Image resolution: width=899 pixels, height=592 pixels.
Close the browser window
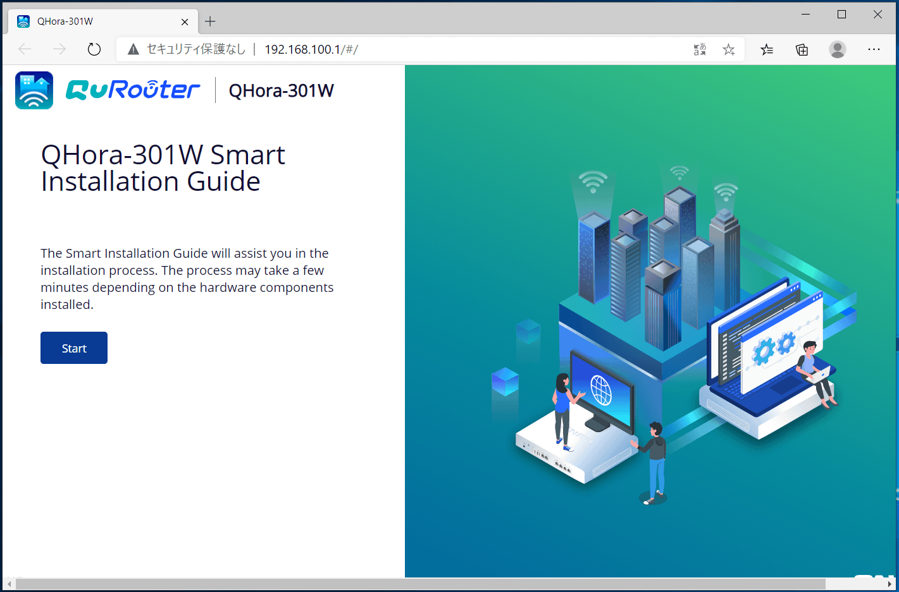coord(877,14)
